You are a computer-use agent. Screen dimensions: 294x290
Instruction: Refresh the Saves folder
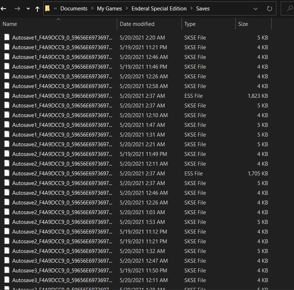point(270,9)
